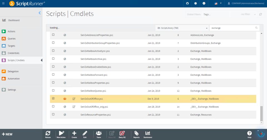
Task: Click the Reload icon in bottom toolbar
Action: [48, 133]
